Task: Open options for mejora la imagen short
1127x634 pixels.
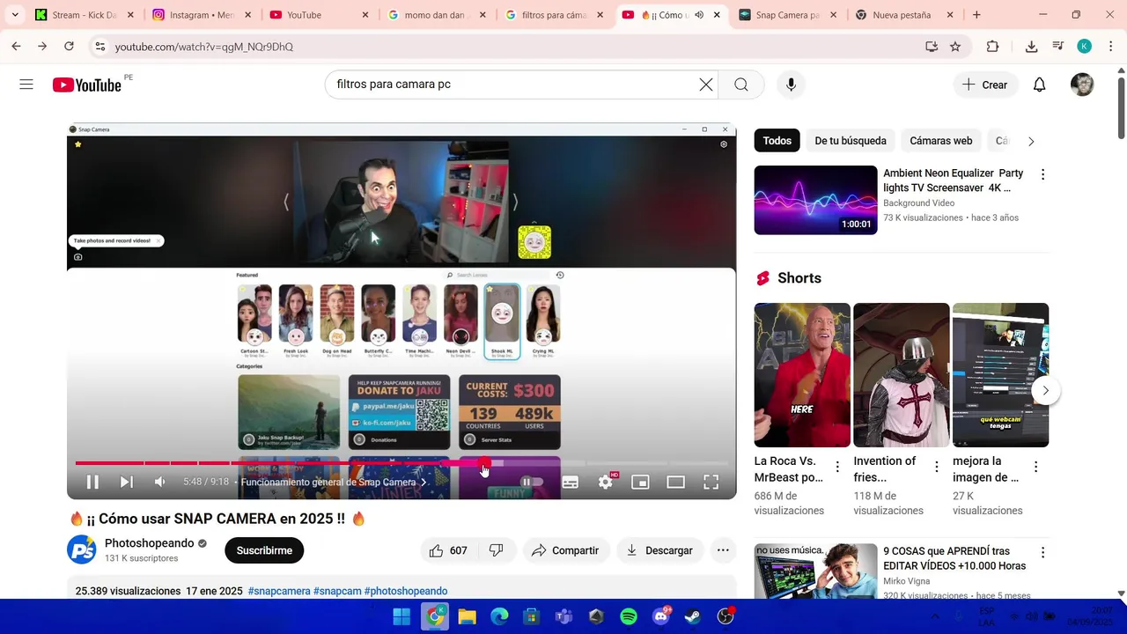Action: (1035, 467)
